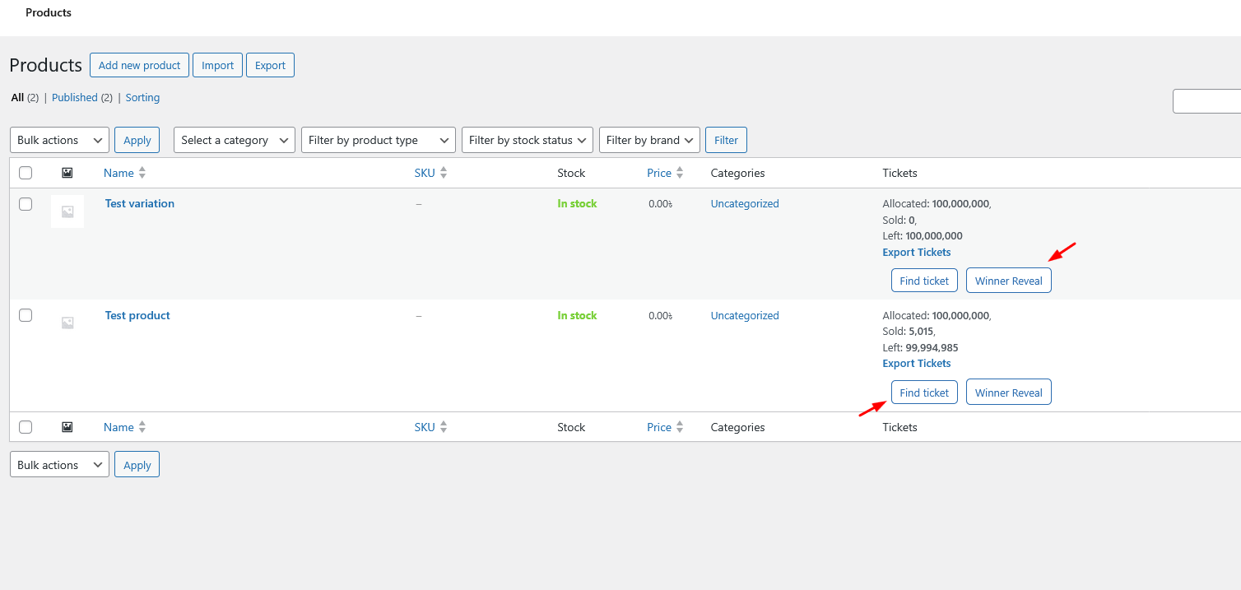Open Filter by product type dropdown
Screen dimensions: 1241x590
tap(379, 140)
